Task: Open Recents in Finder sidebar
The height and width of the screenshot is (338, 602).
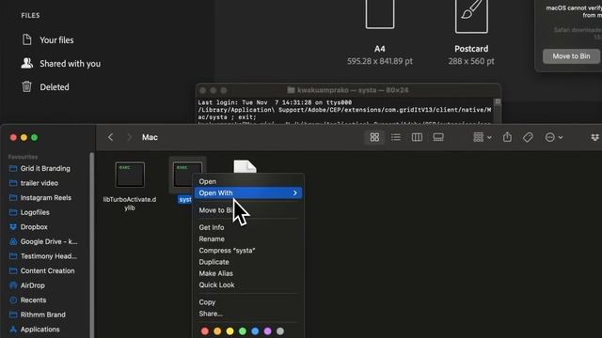Action: (x=33, y=300)
